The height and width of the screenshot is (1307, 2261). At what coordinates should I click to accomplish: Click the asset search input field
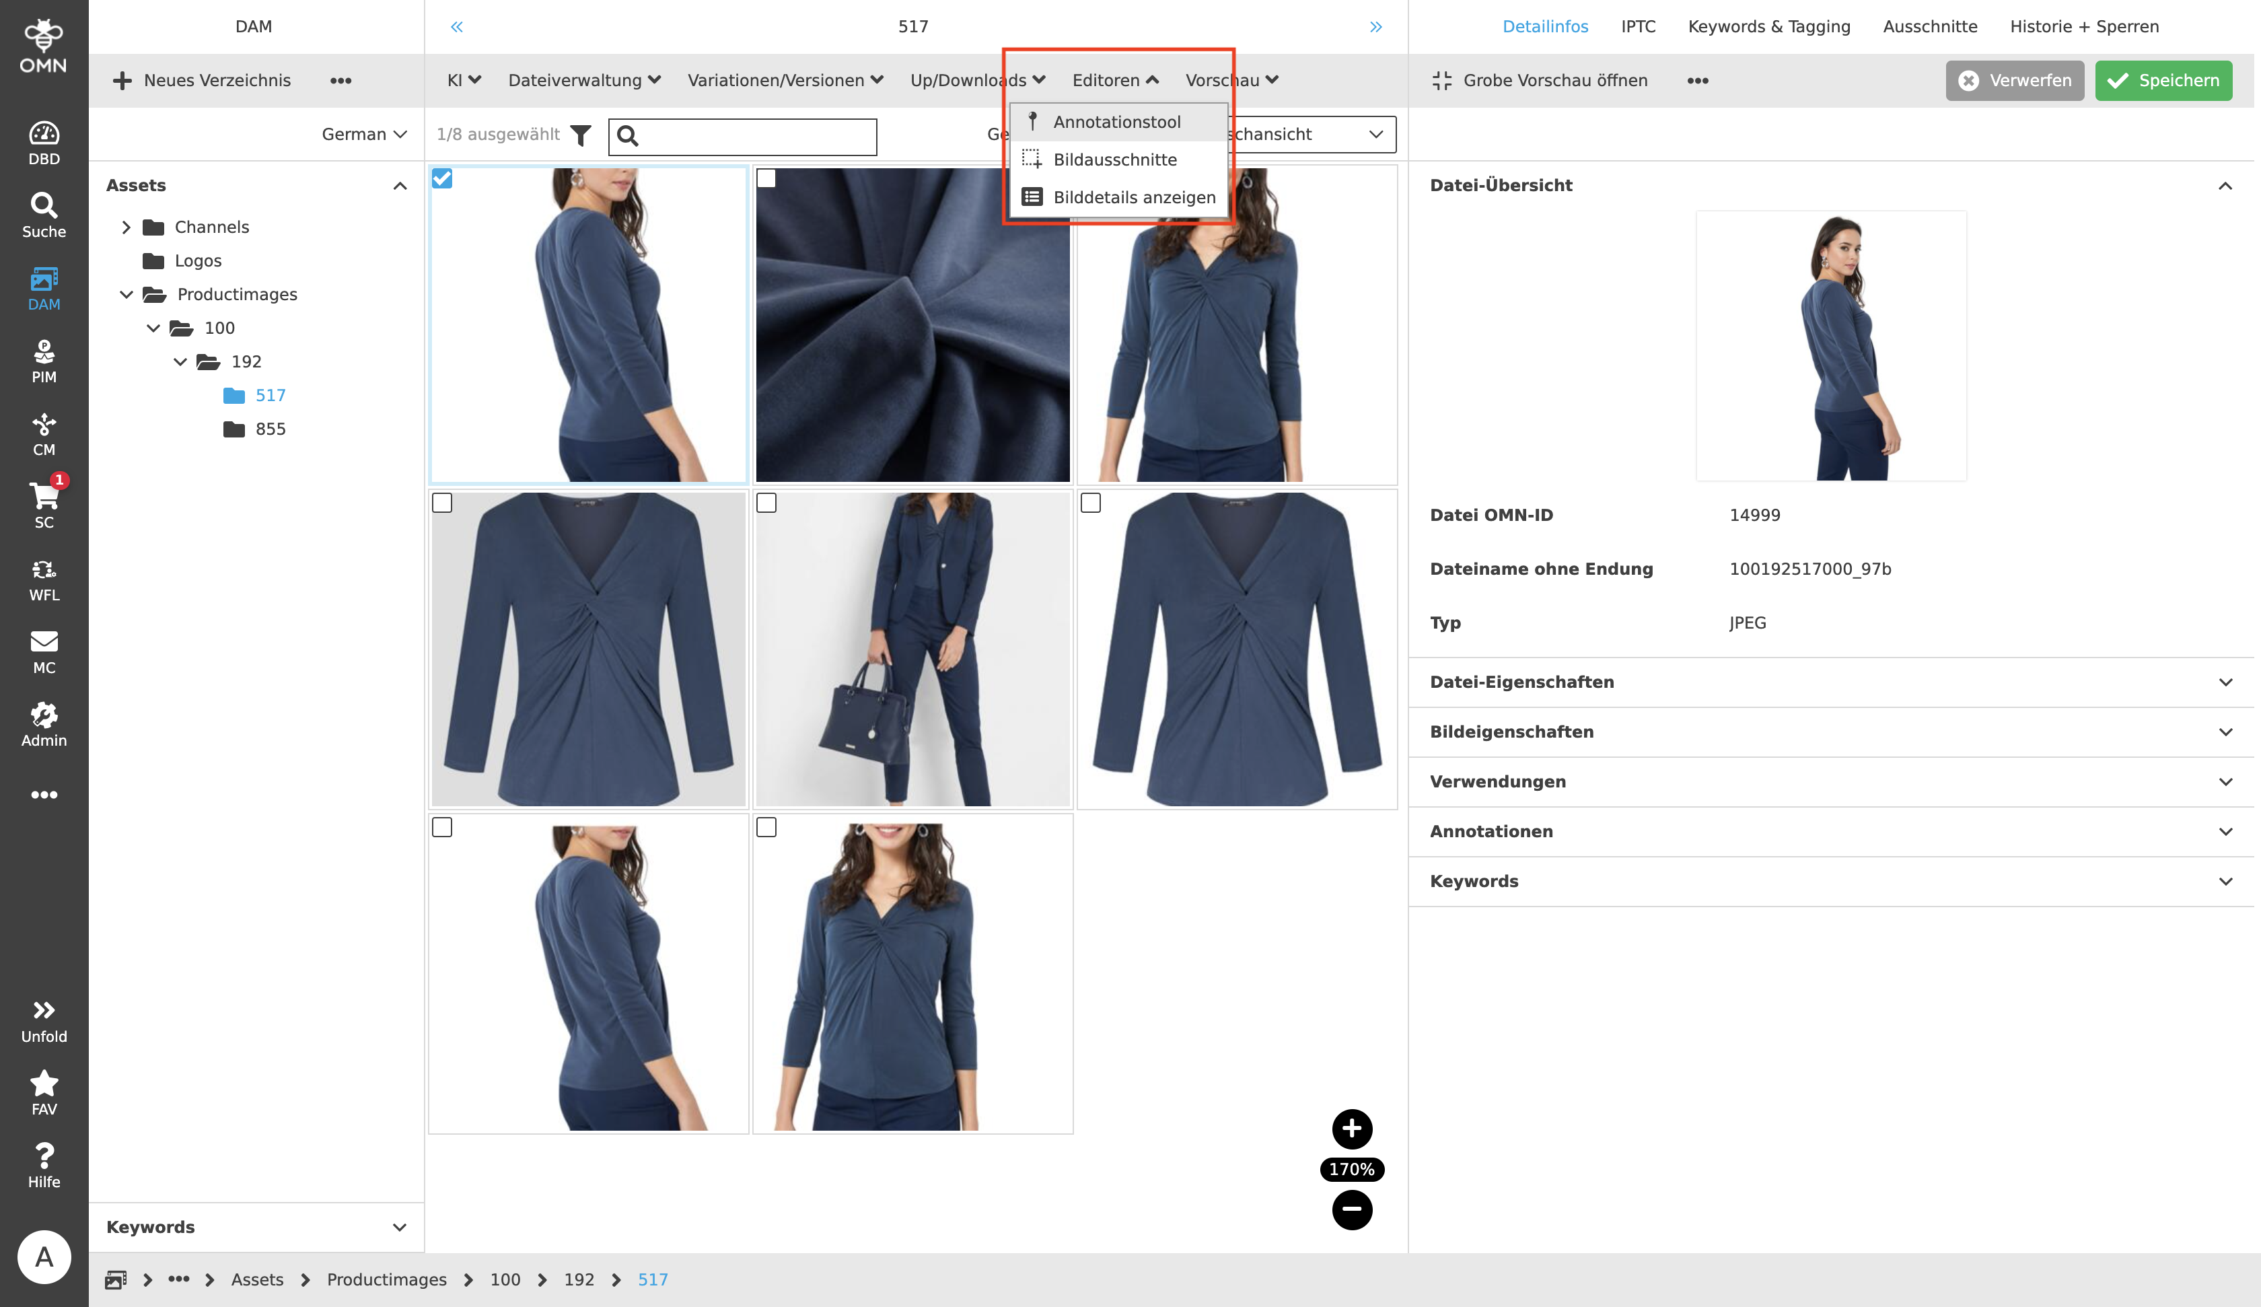pyautogui.click(x=754, y=137)
